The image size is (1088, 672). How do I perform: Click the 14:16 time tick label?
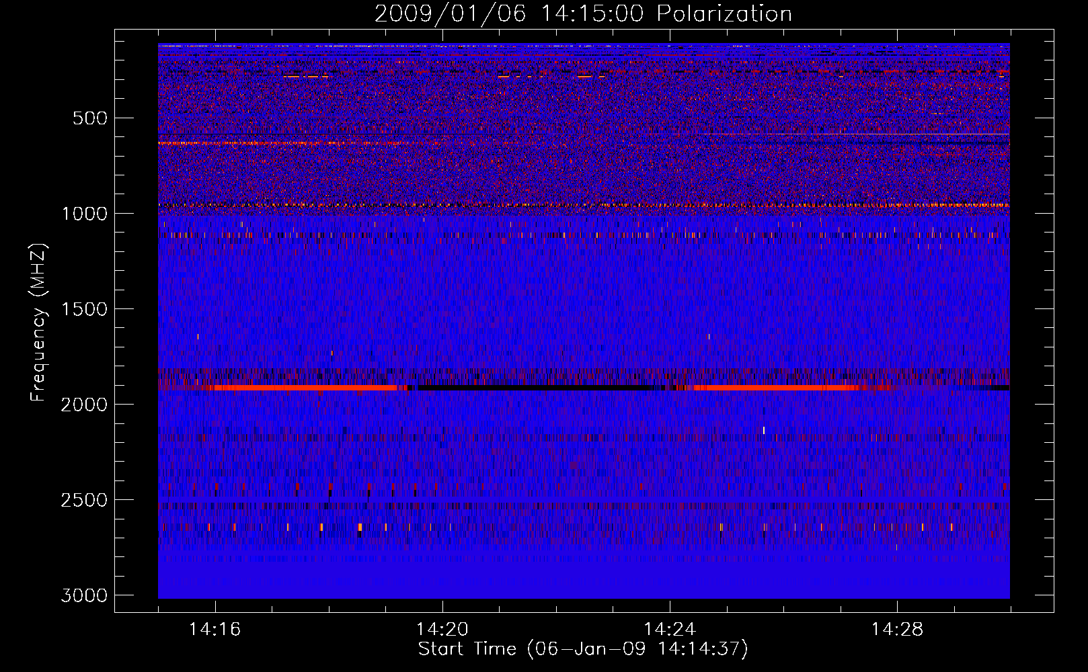(x=215, y=630)
